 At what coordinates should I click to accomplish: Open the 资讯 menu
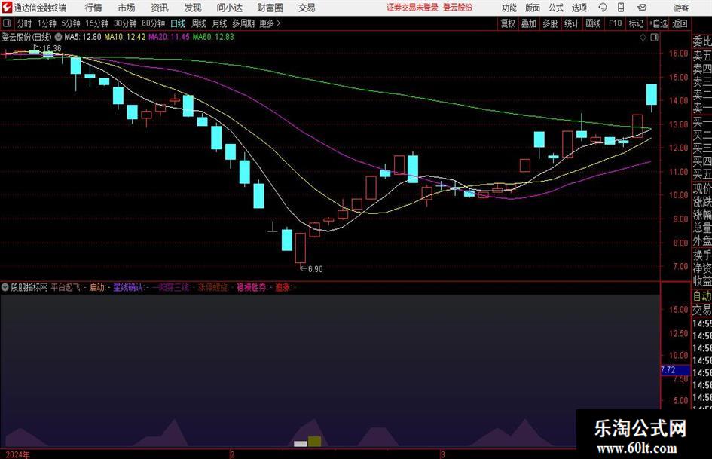pyautogui.click(x=160, y=8)
